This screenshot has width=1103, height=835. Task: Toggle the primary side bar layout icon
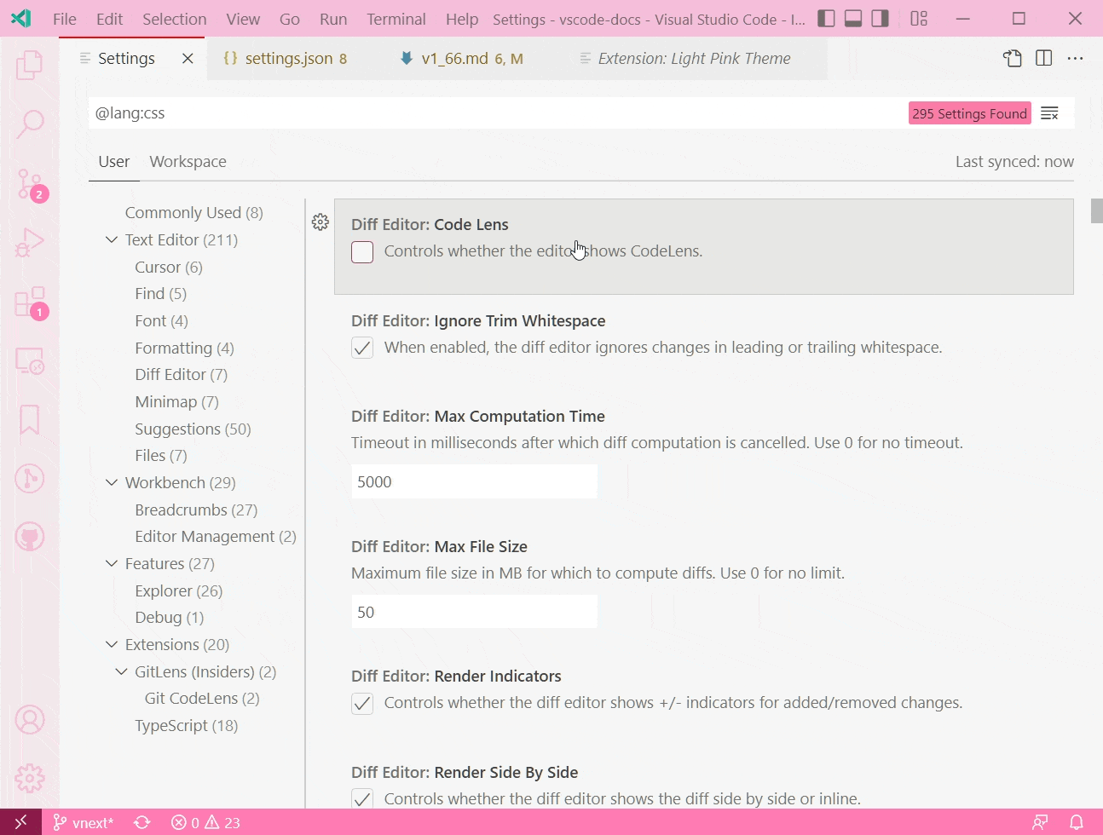(x=826, y=19)
